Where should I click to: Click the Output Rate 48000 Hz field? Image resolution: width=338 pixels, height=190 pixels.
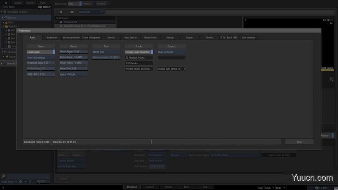coord(171,69)
